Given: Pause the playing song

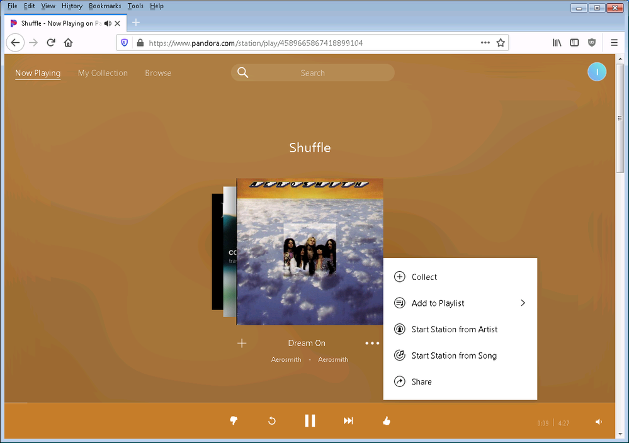Looking at the screenshot, I should tap(310, 421).
